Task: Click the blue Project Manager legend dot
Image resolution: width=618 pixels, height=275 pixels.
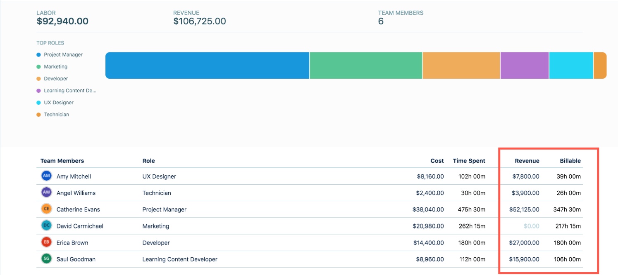Action: [38, 54]
